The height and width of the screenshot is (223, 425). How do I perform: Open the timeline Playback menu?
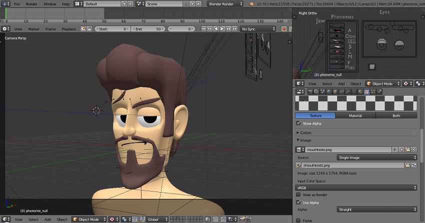(x=68, y=29)
